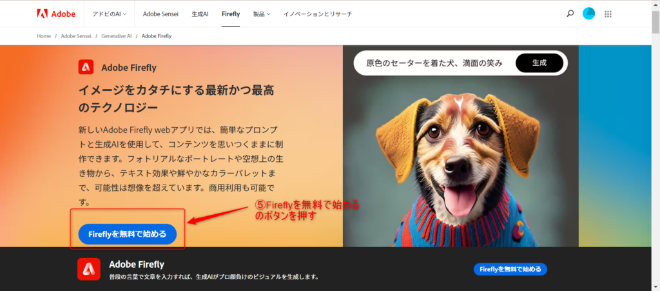Viewport: 660px width, 291px height.
Task: Open the apps grid switcher icon
Action: coord(607,14)
